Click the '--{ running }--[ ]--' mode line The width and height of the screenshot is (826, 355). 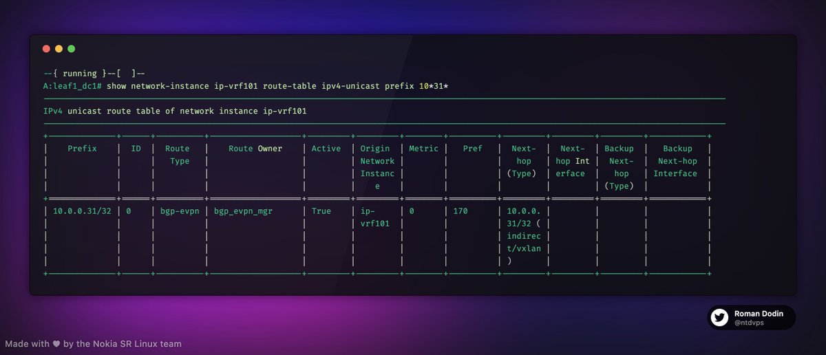(94, 73)
